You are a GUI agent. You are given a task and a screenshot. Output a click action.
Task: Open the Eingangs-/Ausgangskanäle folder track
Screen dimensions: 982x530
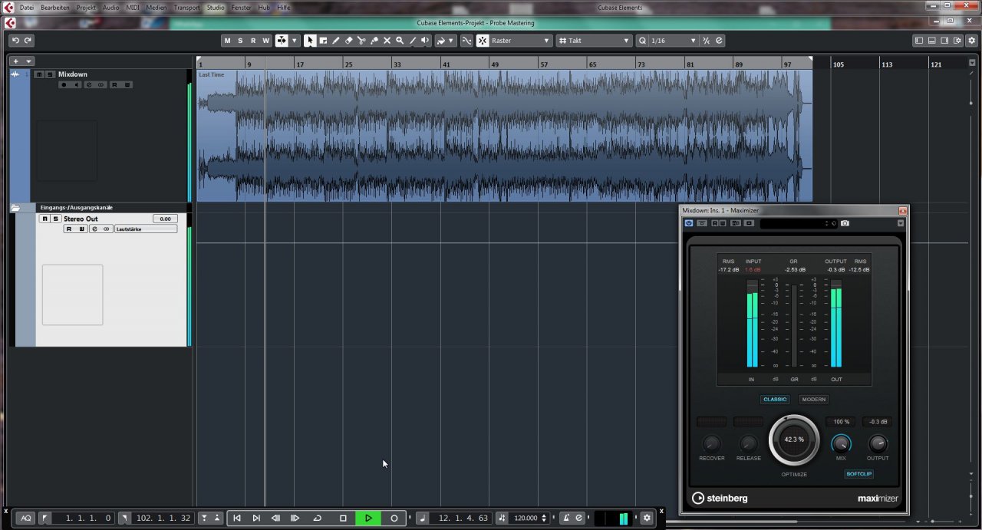point(15,208)
